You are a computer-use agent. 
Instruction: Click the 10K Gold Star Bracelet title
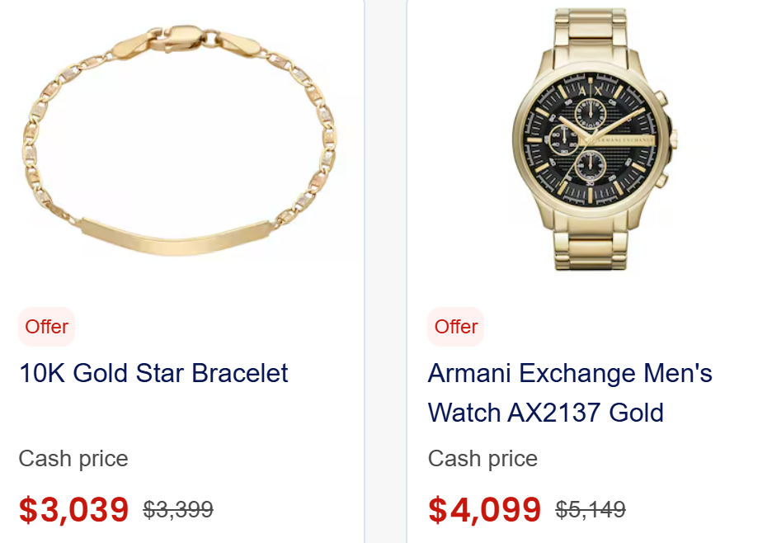153,373
